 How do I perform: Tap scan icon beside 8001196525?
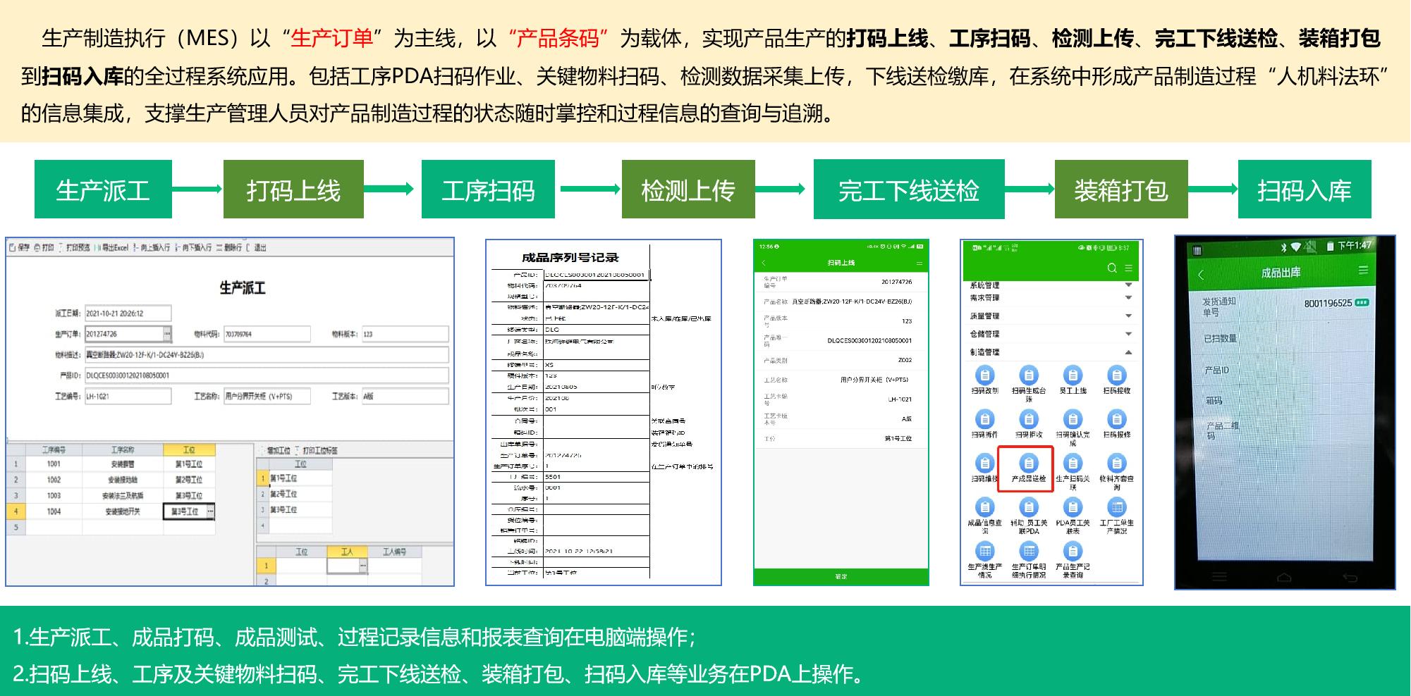click(1362, 303)
